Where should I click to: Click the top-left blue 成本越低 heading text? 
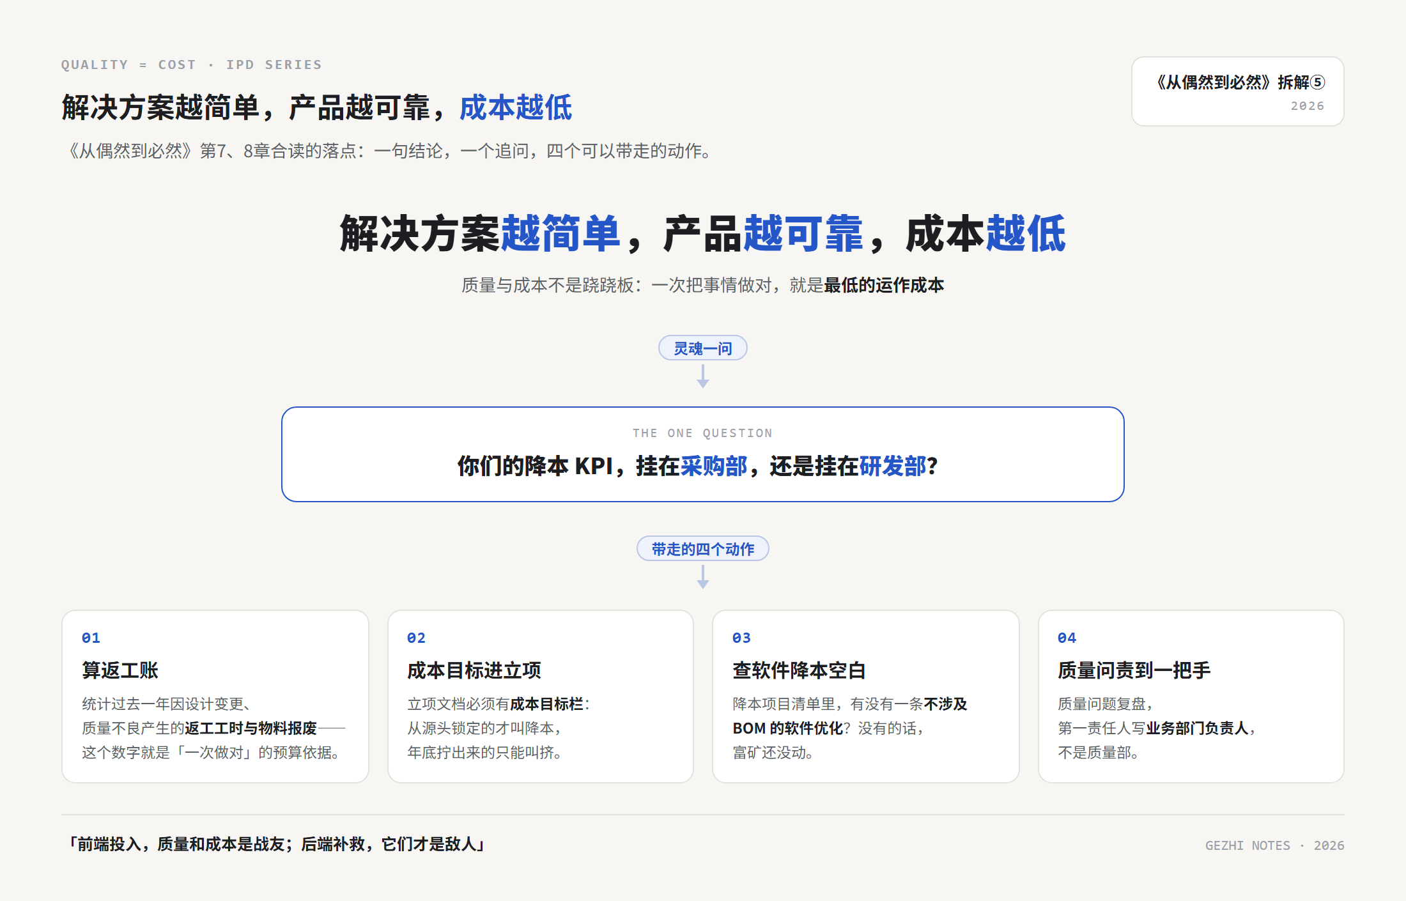tap(516, 107)
